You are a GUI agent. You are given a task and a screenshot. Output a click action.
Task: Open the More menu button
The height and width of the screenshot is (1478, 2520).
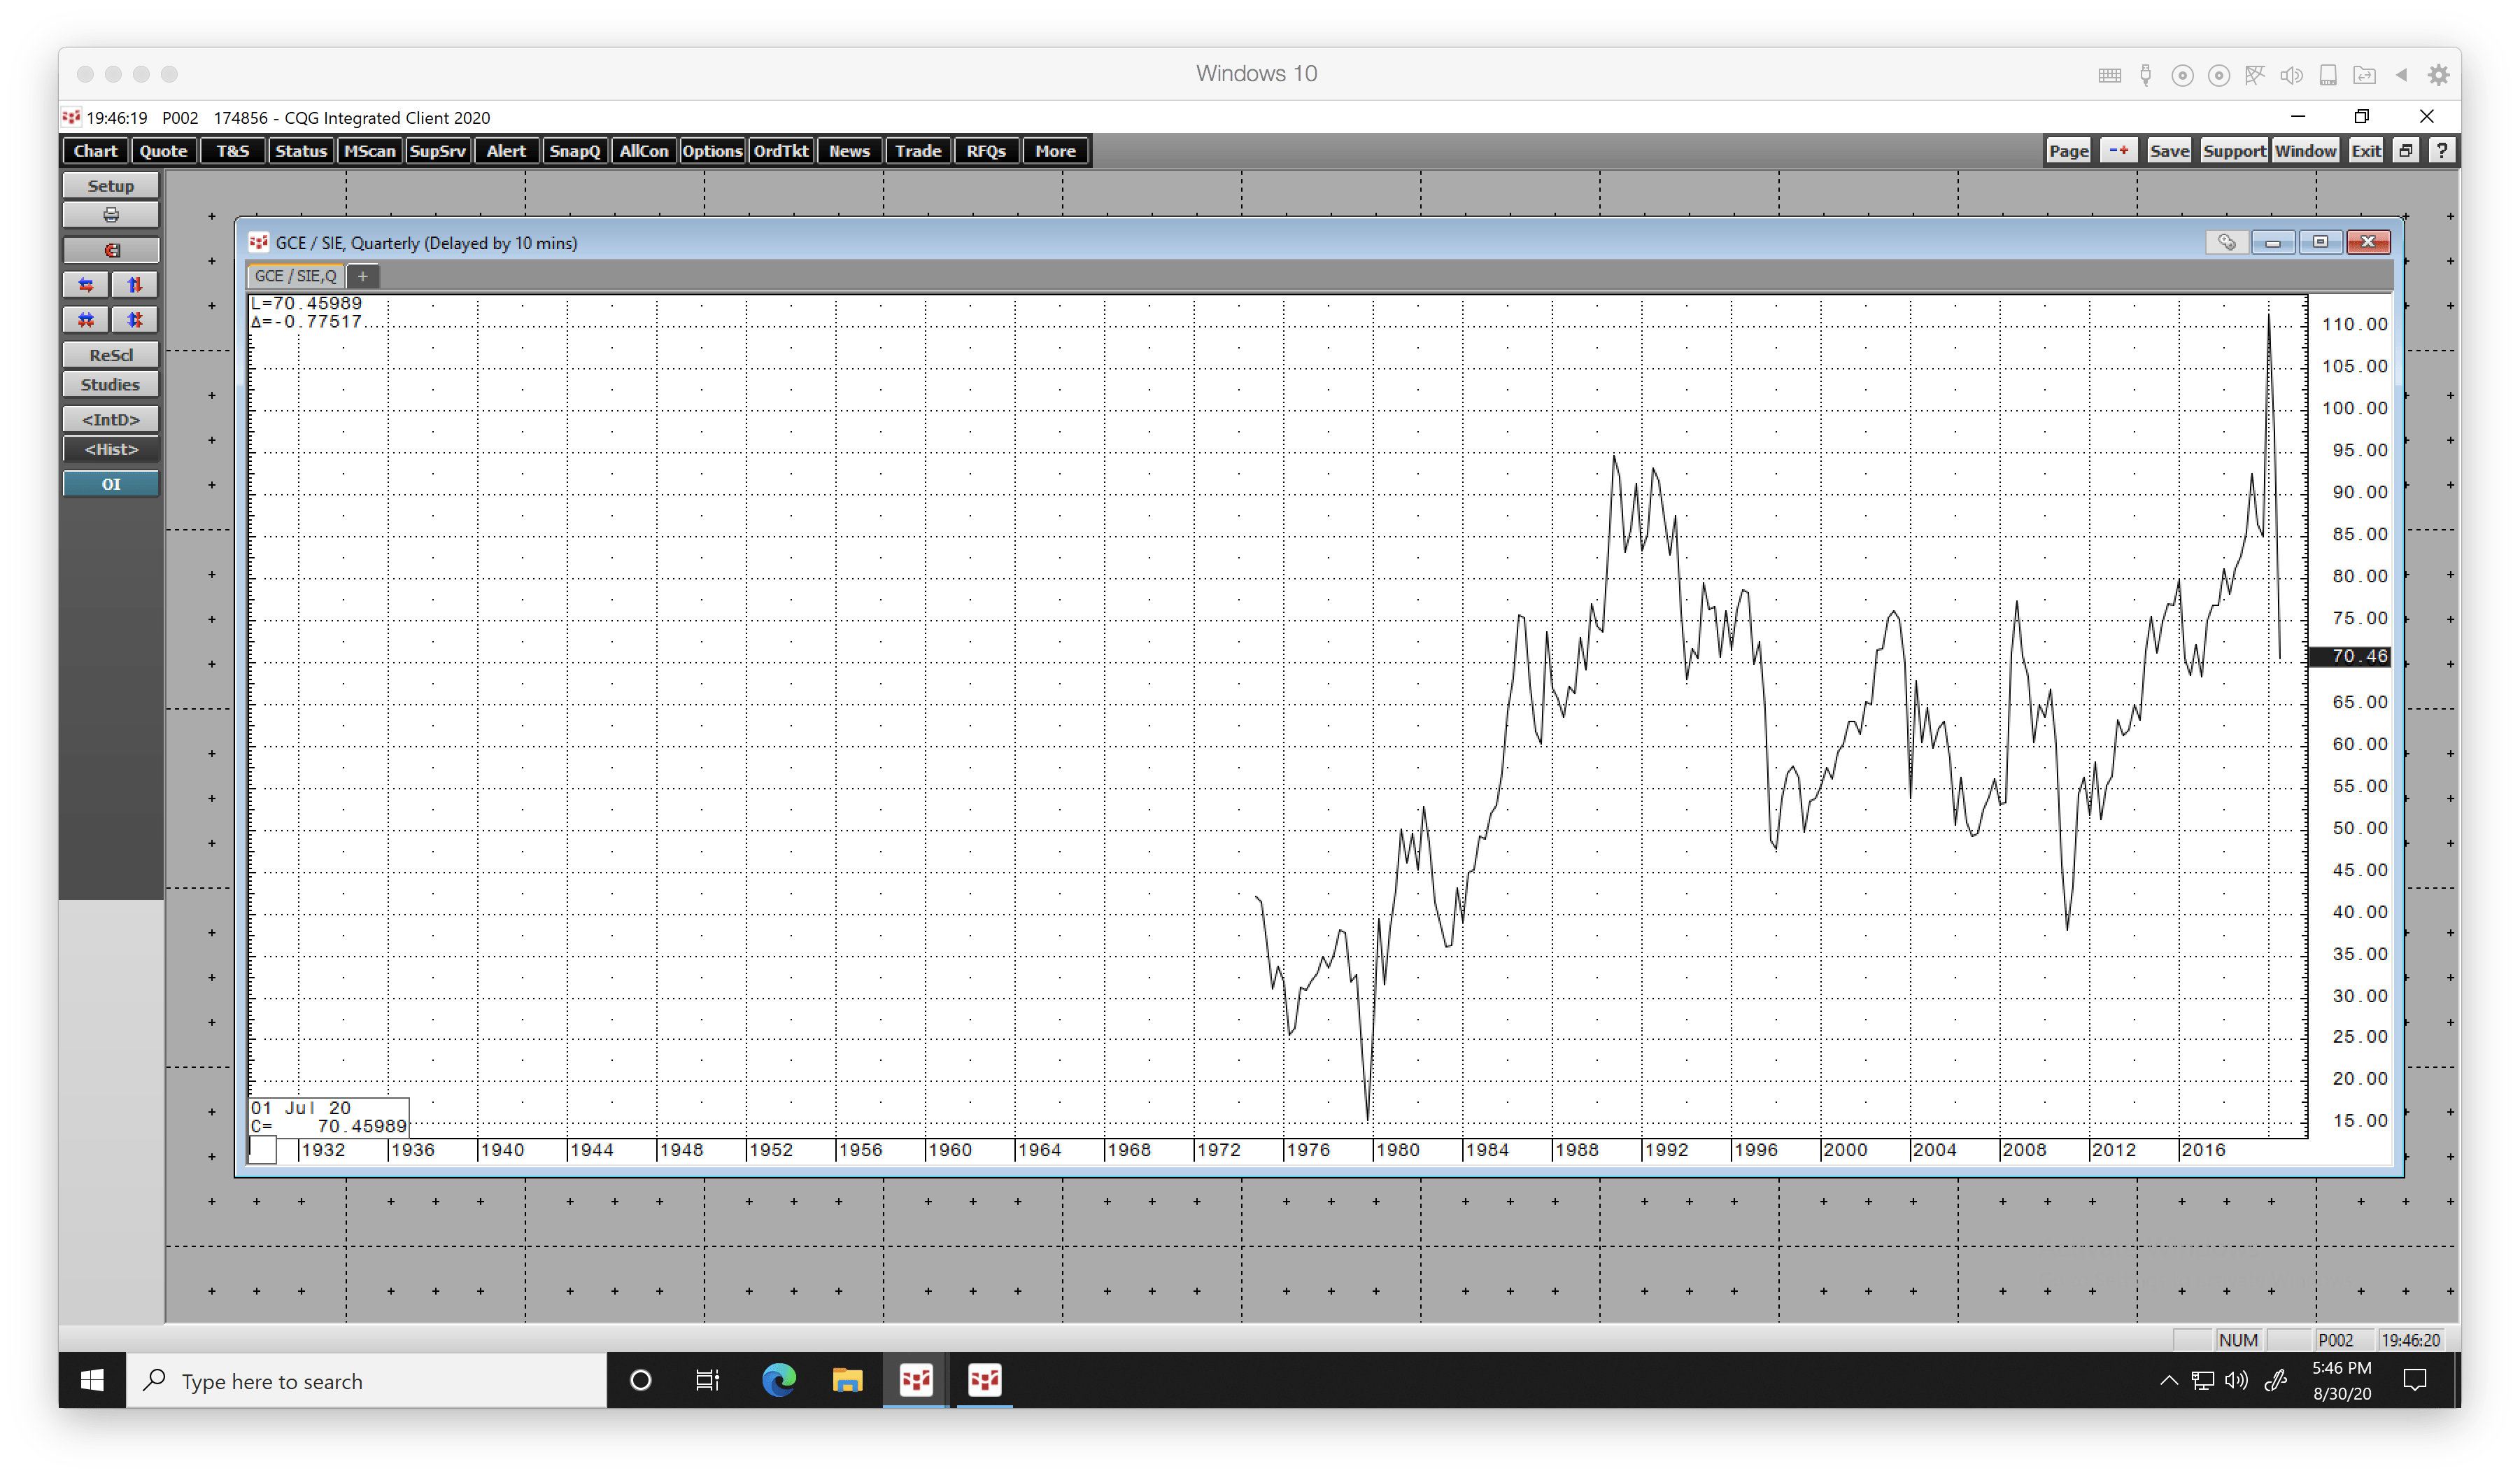(1055, 151)
